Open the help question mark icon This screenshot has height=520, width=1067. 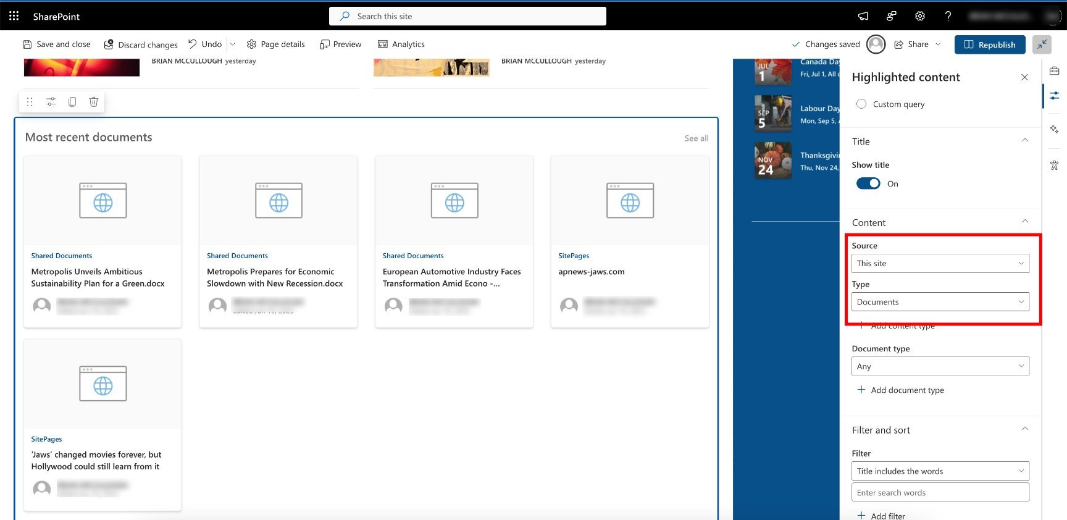pyautogui.click(x=948, y=16)
